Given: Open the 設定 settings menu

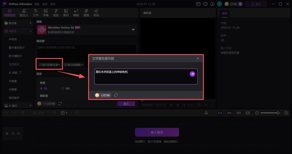Looking at the screenshot, I should (x=45, y=4).
